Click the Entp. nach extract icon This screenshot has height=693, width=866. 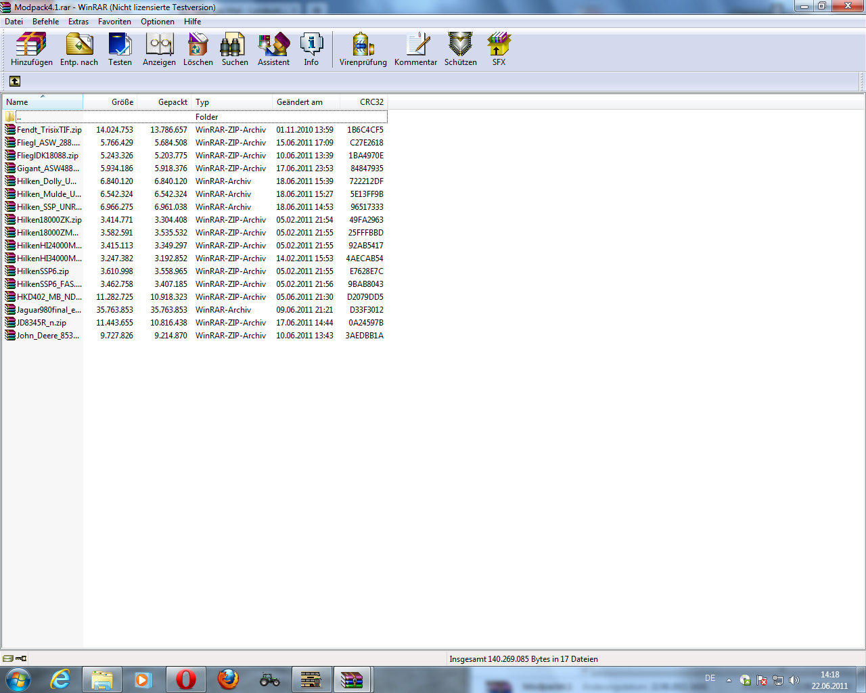79,49
